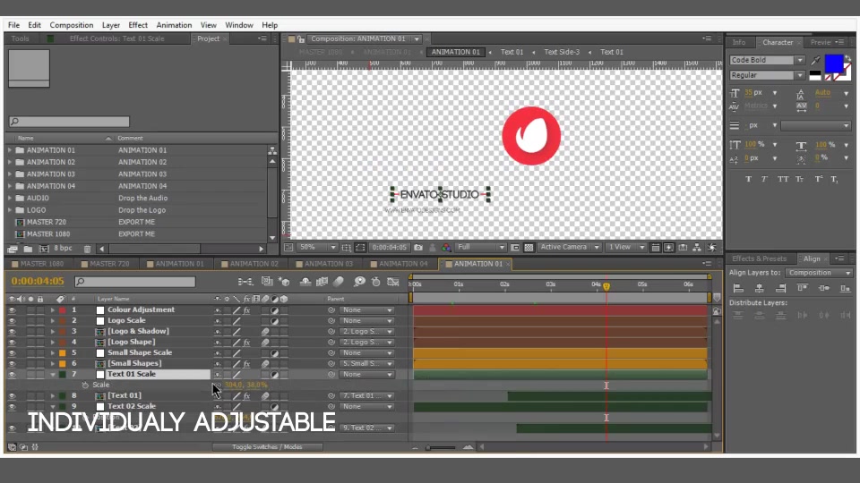Screen dimensions: 860x483
Task: Click the new folder icon in Project panel
Action: [x=28, y=249]
